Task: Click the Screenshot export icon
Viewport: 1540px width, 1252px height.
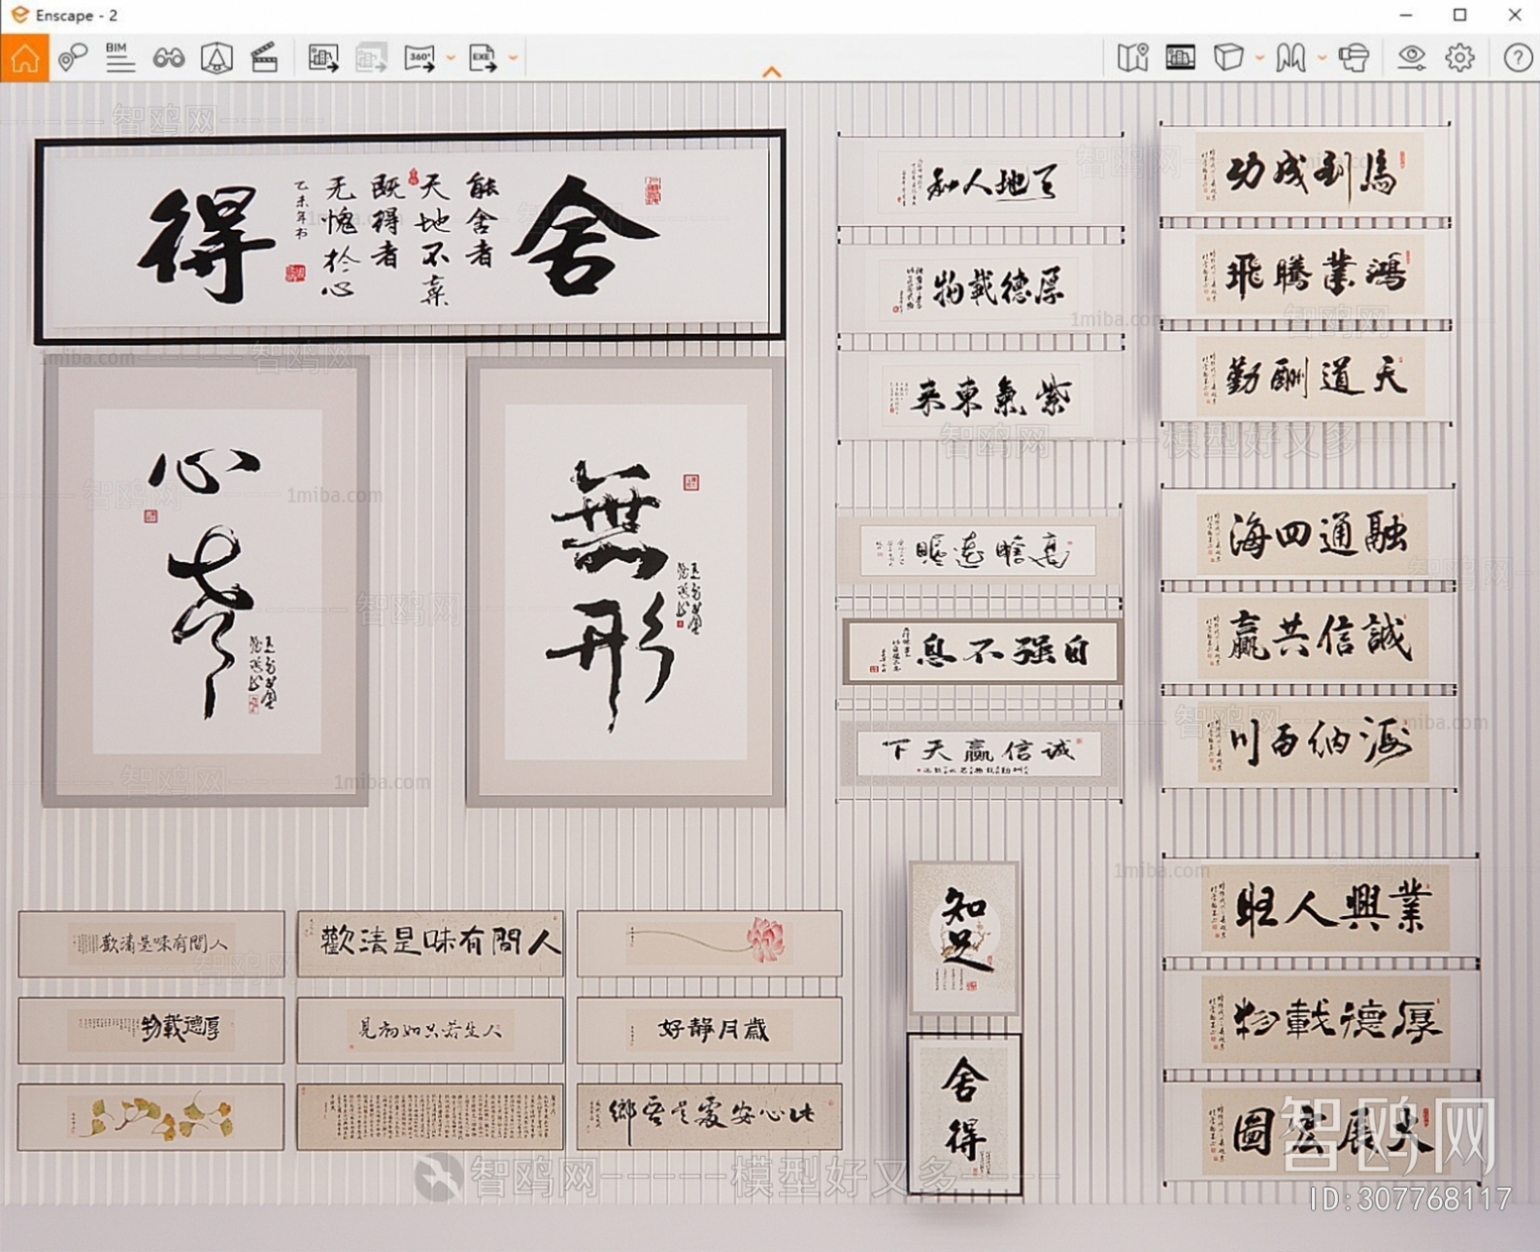Action: [323, 58]
